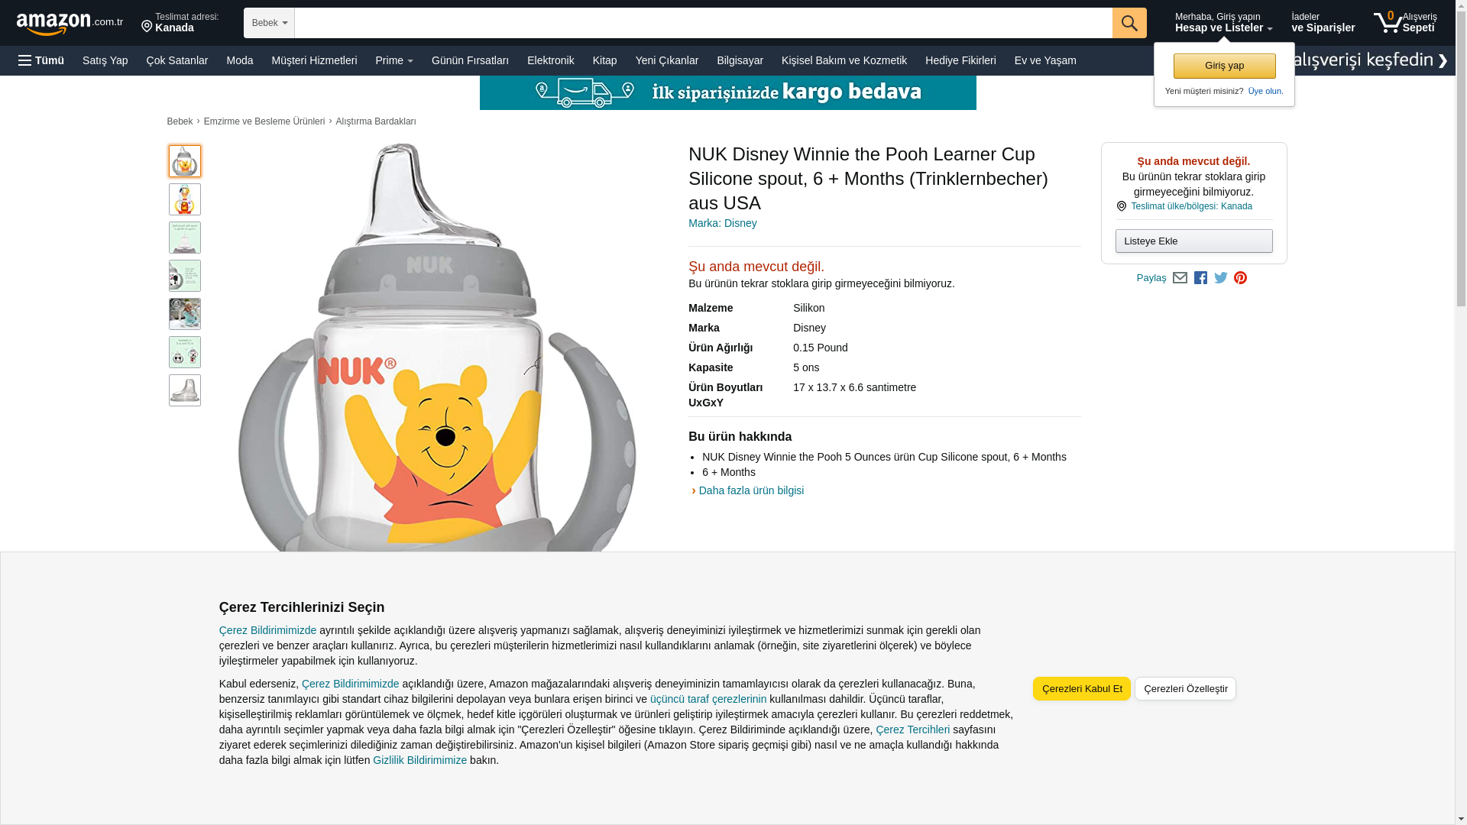This screenshot has width=1467, height=825.
Task: Open the Tümü hamburger menu
Action: point(41,60)
